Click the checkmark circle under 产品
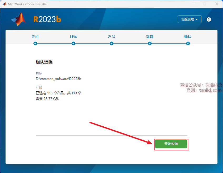This screenshot has width=223, height=173. [x=112, y=43]
